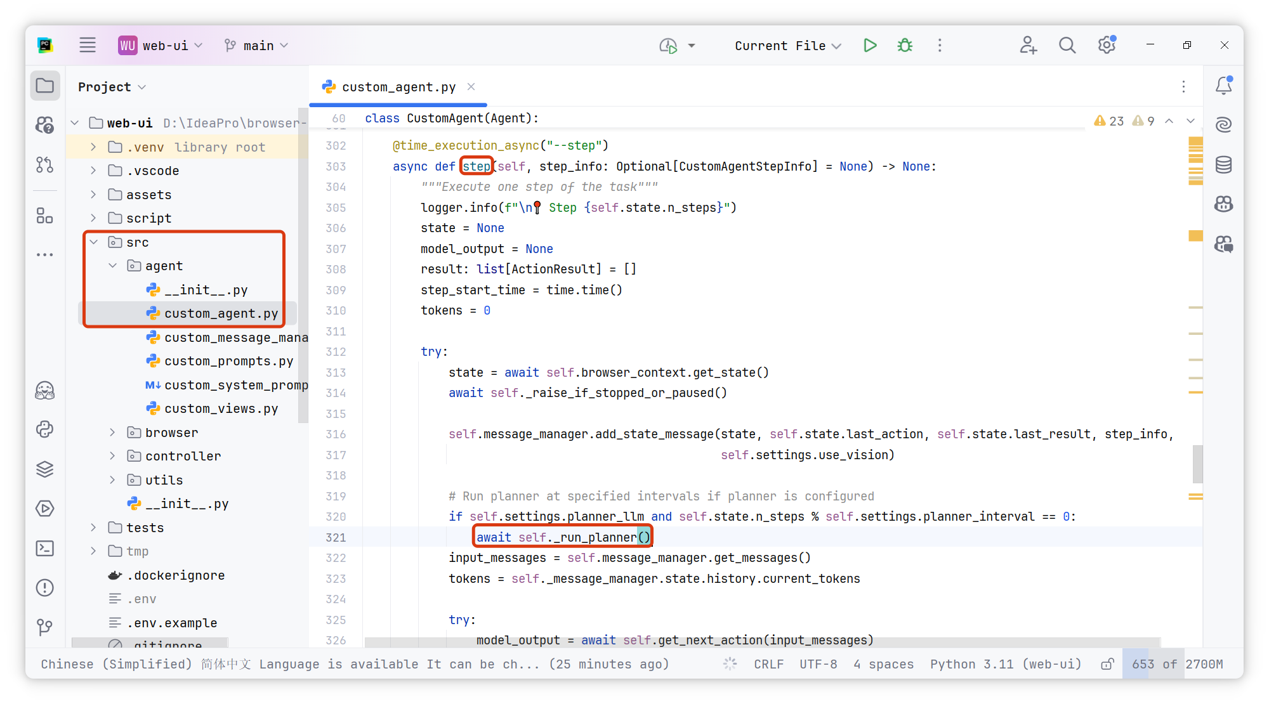This screenshot has height=704, width=1269.
Task: Open the Services tool window
Action: point(45,509)
